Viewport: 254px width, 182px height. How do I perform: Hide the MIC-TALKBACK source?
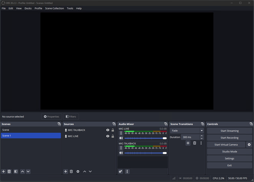click(x=108, y=130)
